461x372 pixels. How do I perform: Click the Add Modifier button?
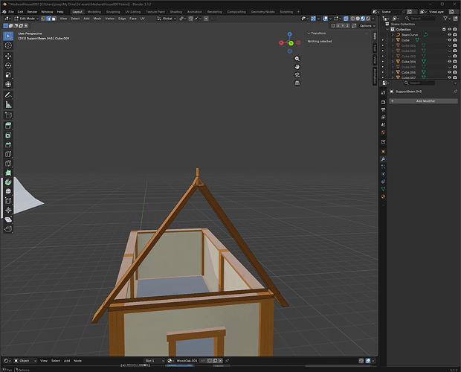click(x=423, y=101)
